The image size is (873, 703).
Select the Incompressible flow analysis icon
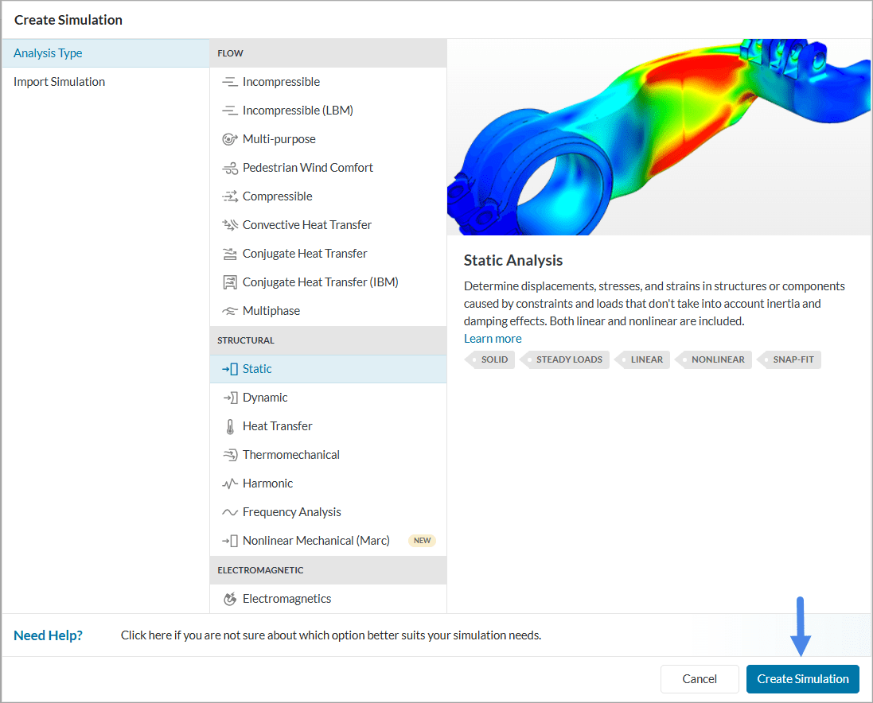pyautogui.click(x=228, y=81)
